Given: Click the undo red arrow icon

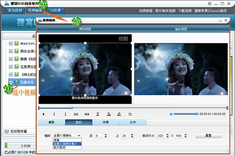Looking at the screenshot, I should [x=130, y=114].
